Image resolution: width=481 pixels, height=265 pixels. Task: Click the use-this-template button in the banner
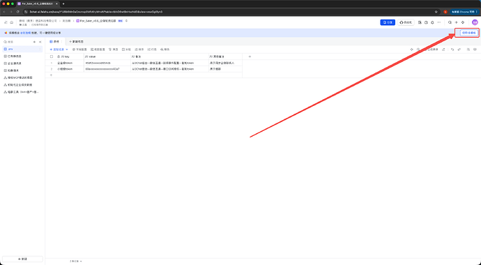(x=468, y=33)
